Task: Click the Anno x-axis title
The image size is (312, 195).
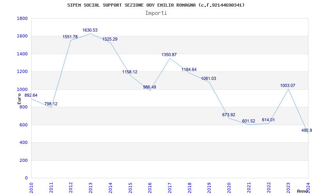Action: click(302, 191)
